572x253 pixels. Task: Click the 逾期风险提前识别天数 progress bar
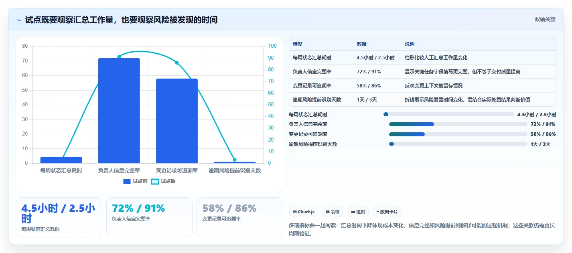coord(458,144)
